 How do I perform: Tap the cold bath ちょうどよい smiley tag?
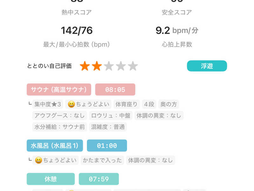point(56,160)
